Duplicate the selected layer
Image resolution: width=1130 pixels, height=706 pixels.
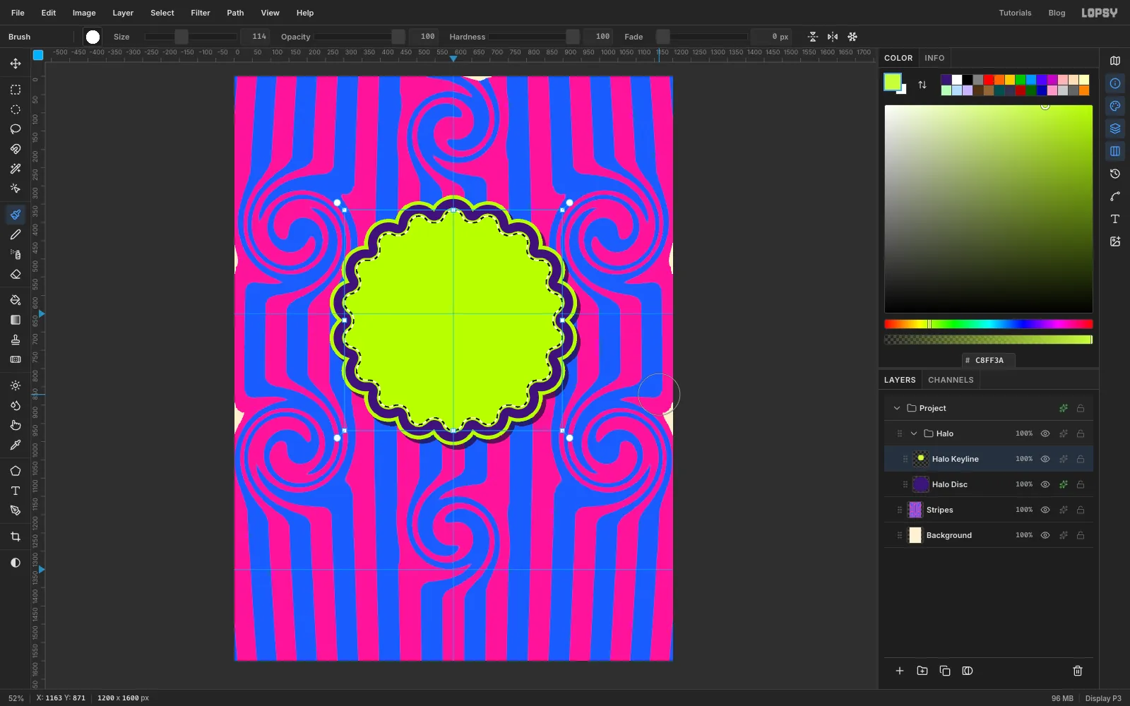coord(945,671)
